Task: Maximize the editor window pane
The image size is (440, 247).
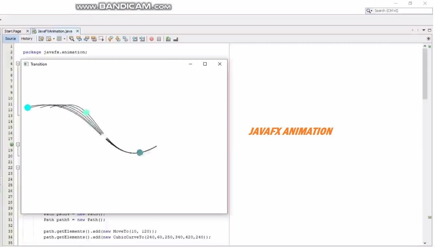Action: coord(429,30)
